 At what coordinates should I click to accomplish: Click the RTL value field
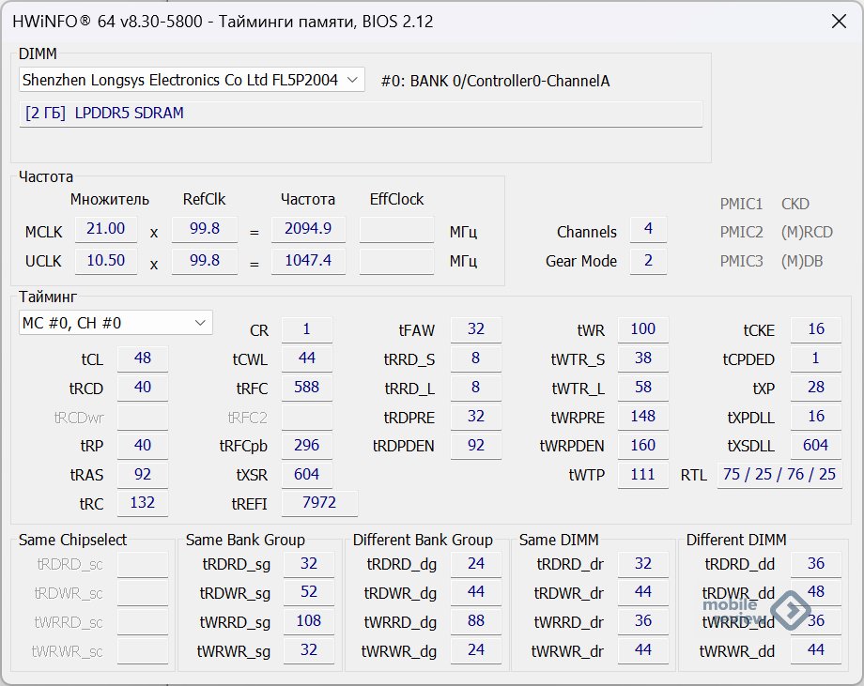(779, 475)
